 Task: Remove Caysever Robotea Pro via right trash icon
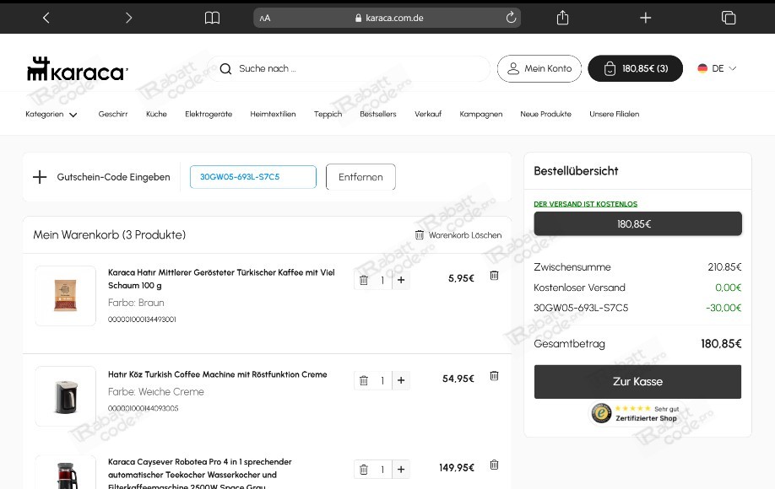(x=494, y=465)
